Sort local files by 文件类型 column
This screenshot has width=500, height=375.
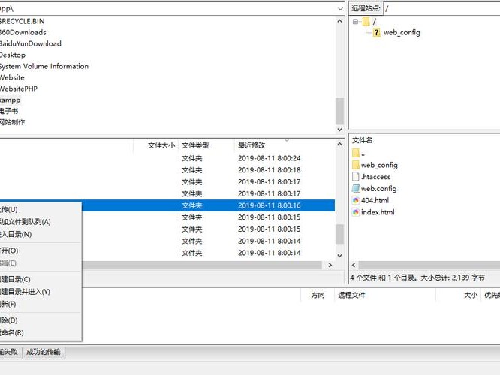tap(206, 145)
